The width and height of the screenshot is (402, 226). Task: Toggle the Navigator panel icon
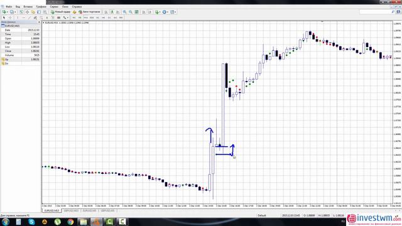[33, 12]
